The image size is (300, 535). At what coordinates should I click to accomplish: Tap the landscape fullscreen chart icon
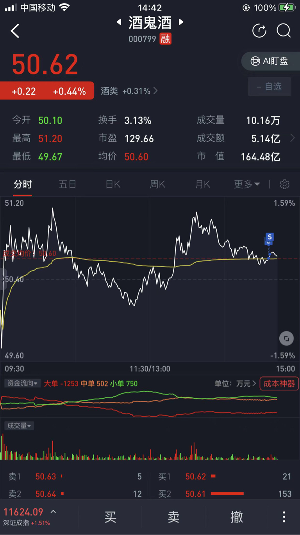click(x=286, y=338)
